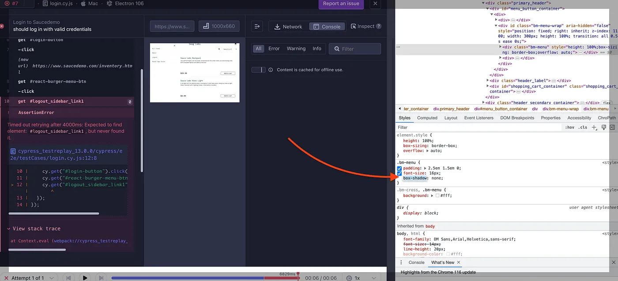Click the Inspect element button

click(x=363, y=26)
